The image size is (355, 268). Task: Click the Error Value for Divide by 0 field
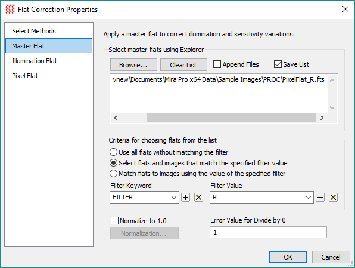tap(268, 232)
